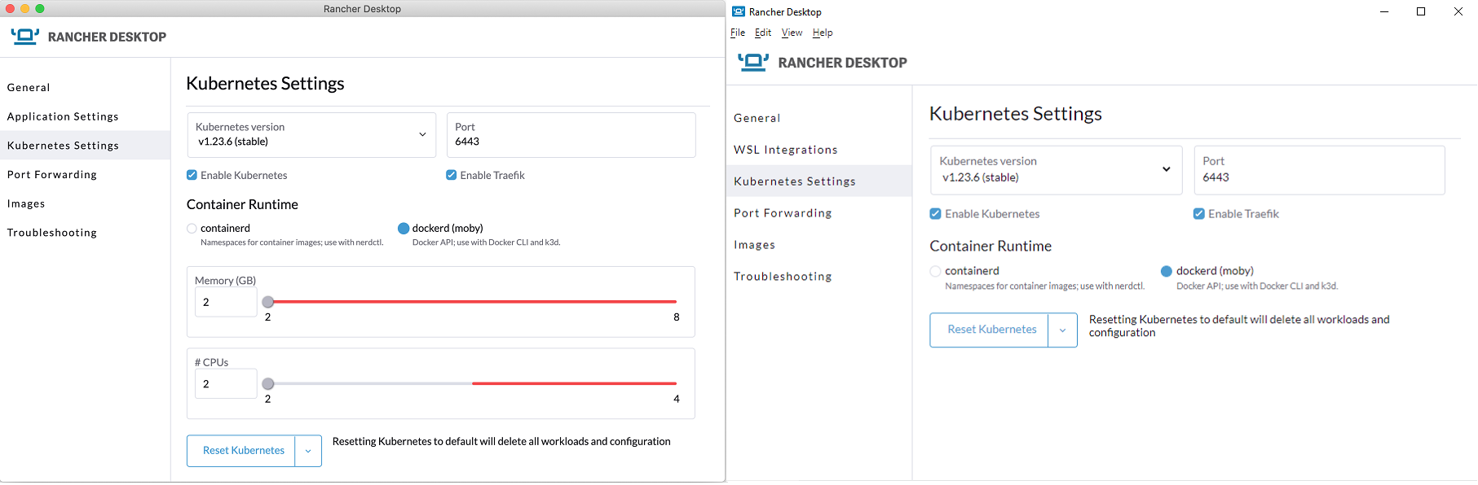1478x485 pixels.
Task: Open Port Forwarding in macOS sidebar
Action: 85,174
